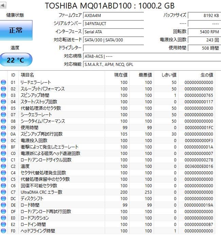Viewport: 221px width, 246px height.
Task: Click status orb for ID 09 使用時間
Action: 3,127
